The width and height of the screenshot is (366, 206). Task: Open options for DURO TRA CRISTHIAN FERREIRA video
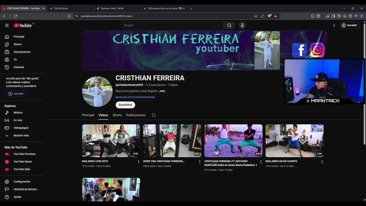pos(200,162)
